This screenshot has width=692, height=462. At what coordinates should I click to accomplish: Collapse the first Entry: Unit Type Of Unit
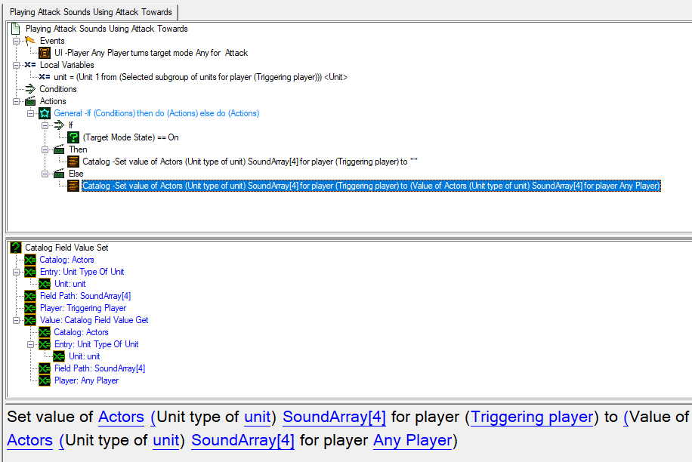[x=17, y=272]
